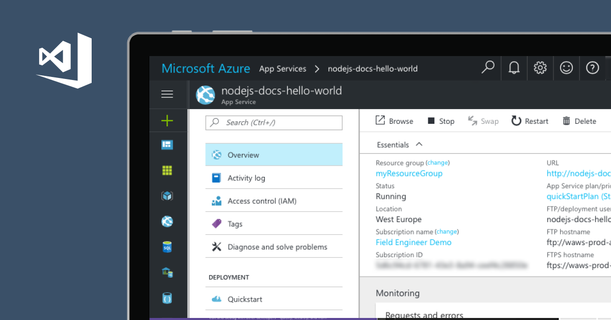Open Field Engineer Demo subscription link

pyautogui.click(x=413, y=243)
